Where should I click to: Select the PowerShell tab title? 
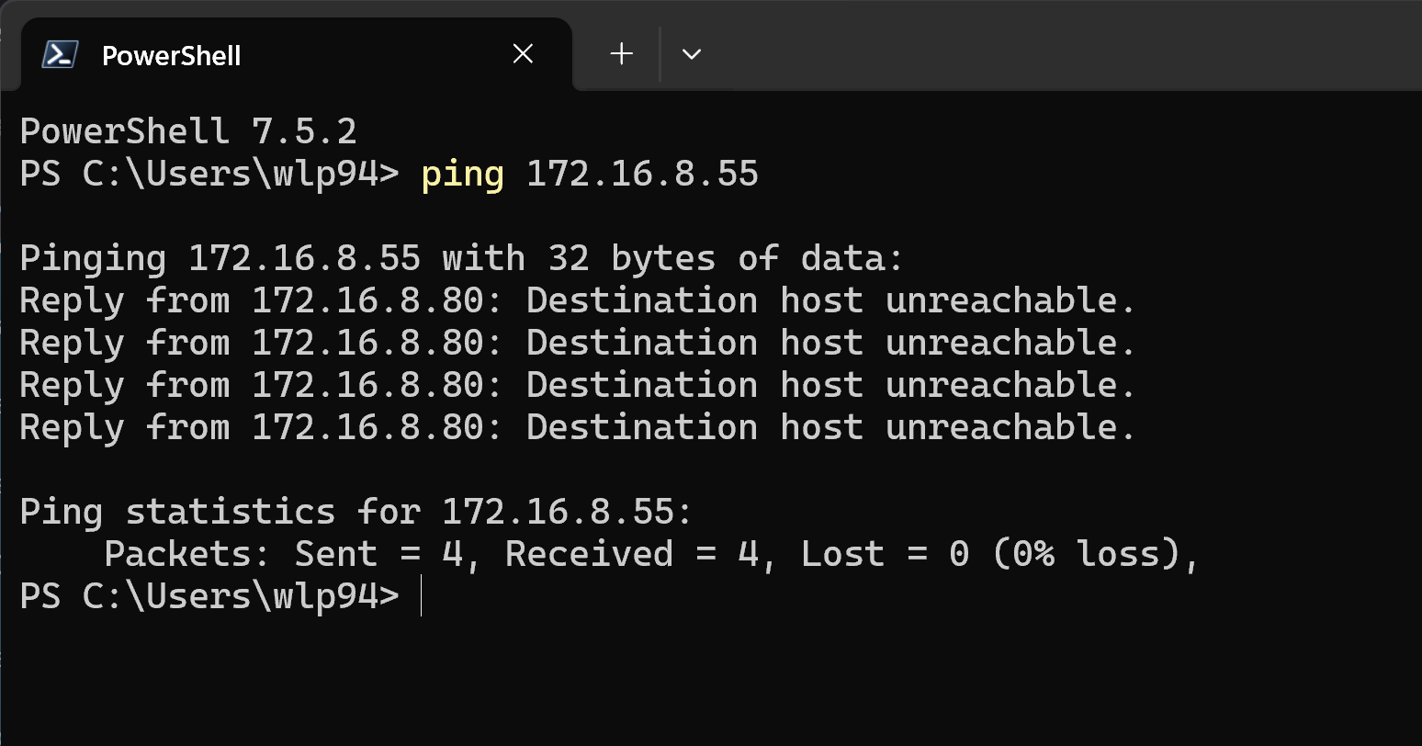point(172,56)
